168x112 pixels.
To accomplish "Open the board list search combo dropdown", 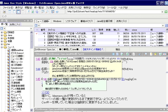I will coord(31,28).
